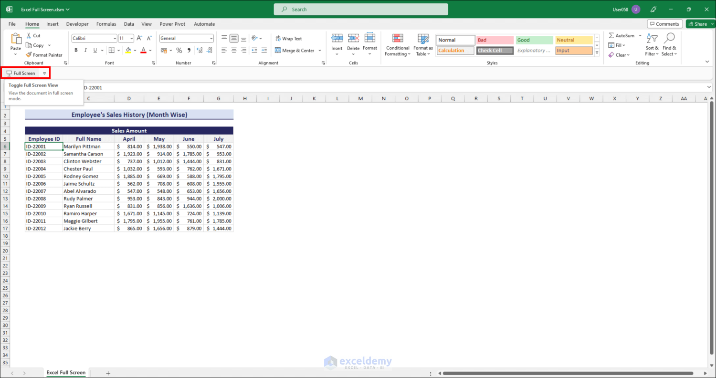Click the AutoSum sigma icon
Viewport: 716px width, 378px height.
pos(611,36)
